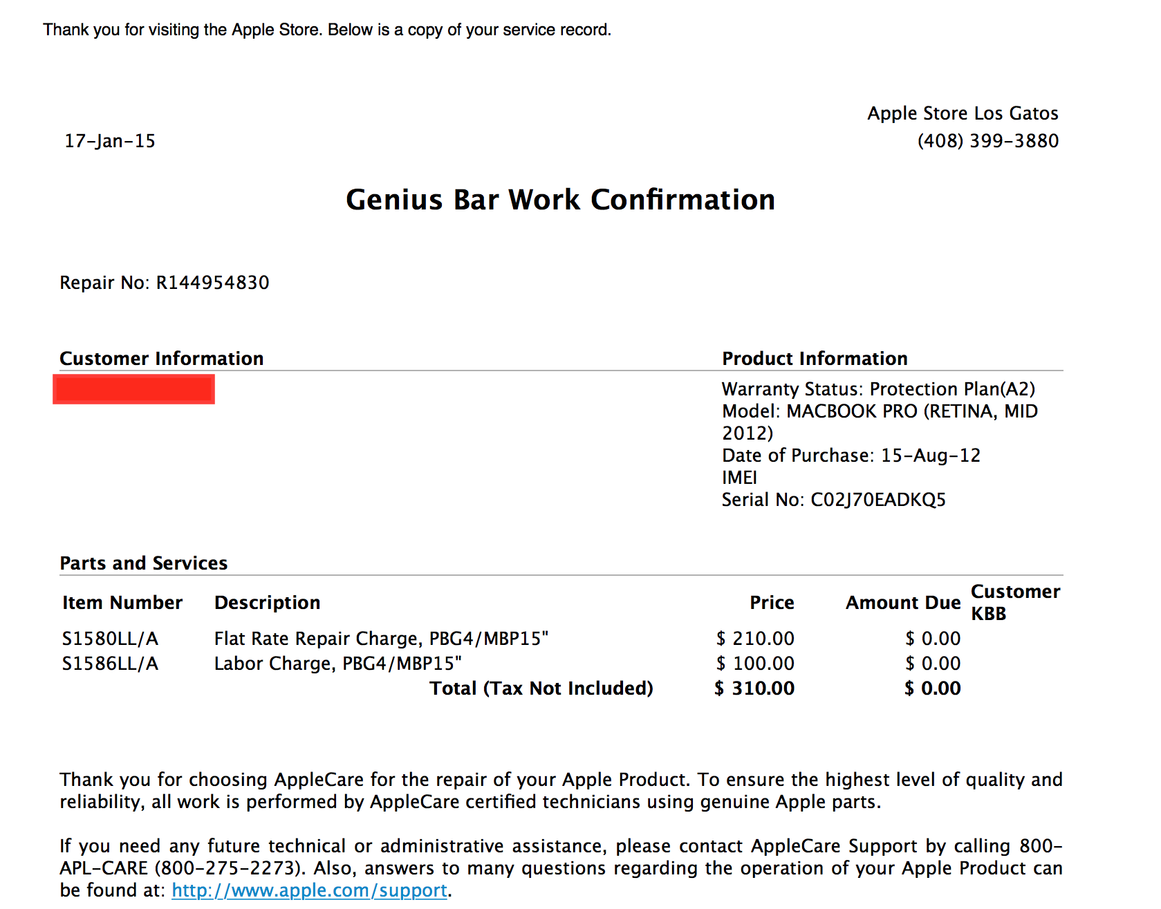
Task: Select Warranty Status: Protection Plan(A2) line
Action: pos(879,389)
